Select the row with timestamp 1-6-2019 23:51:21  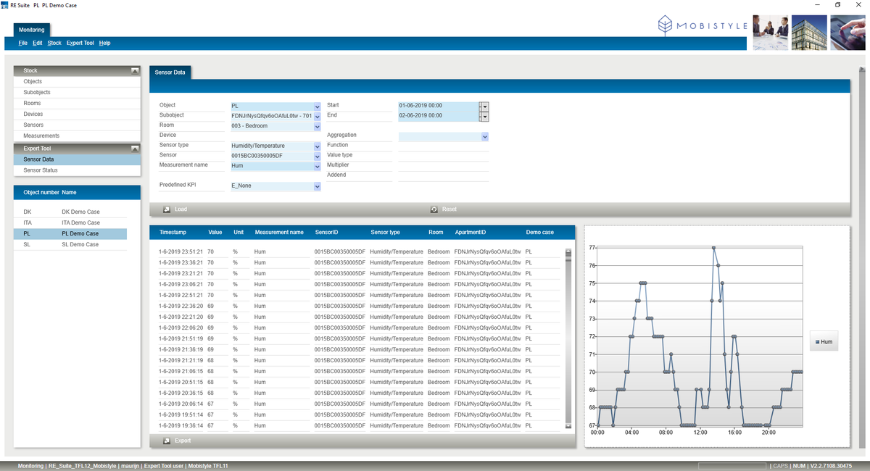click(360, 251)
